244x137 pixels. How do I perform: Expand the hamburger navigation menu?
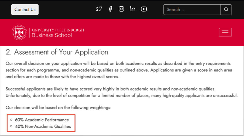pyautogui.click(x=225, y=32)
